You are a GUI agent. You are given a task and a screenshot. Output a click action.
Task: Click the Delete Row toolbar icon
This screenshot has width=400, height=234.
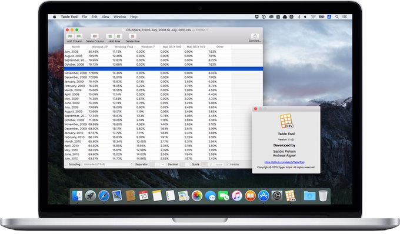point(132,36)
